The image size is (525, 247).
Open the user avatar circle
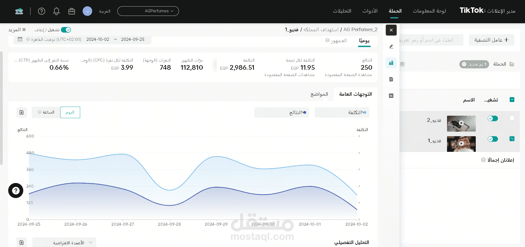pyautogui.click(x=87, y=11)
